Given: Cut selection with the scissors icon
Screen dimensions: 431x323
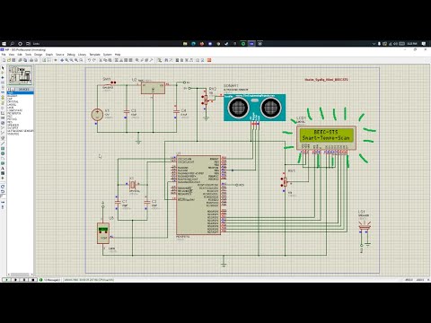Looking at the screenshot, I should (x=101, y=60).
